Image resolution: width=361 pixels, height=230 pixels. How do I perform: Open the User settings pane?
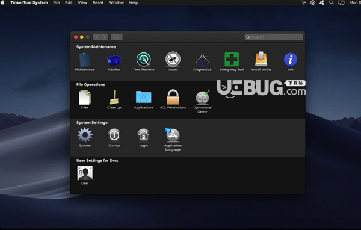[x=85, y=175]
